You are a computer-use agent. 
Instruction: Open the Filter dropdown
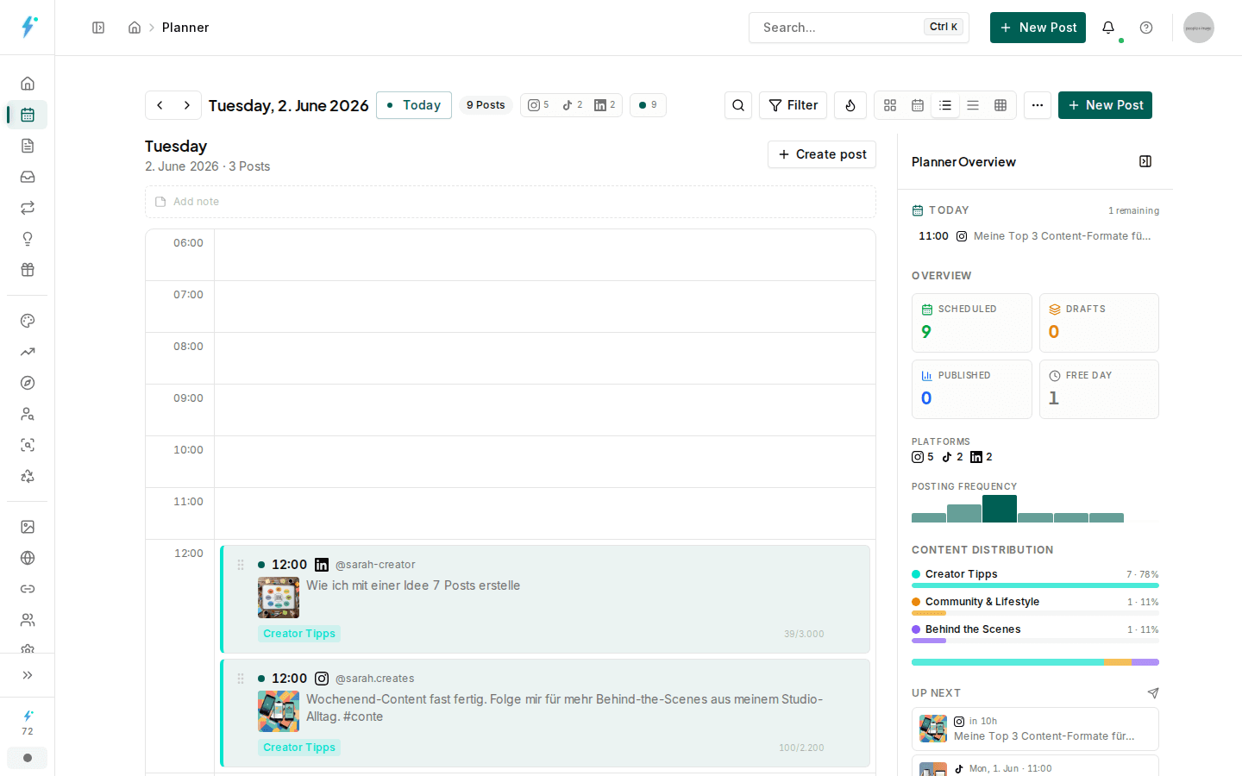pos(793,105)
